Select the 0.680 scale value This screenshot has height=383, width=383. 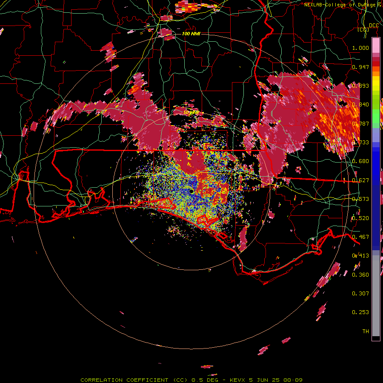tap(360, 161)
